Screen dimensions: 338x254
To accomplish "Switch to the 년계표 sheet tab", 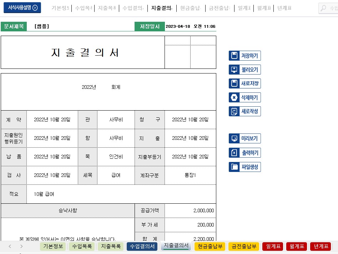I will click(x=321, y=246).
